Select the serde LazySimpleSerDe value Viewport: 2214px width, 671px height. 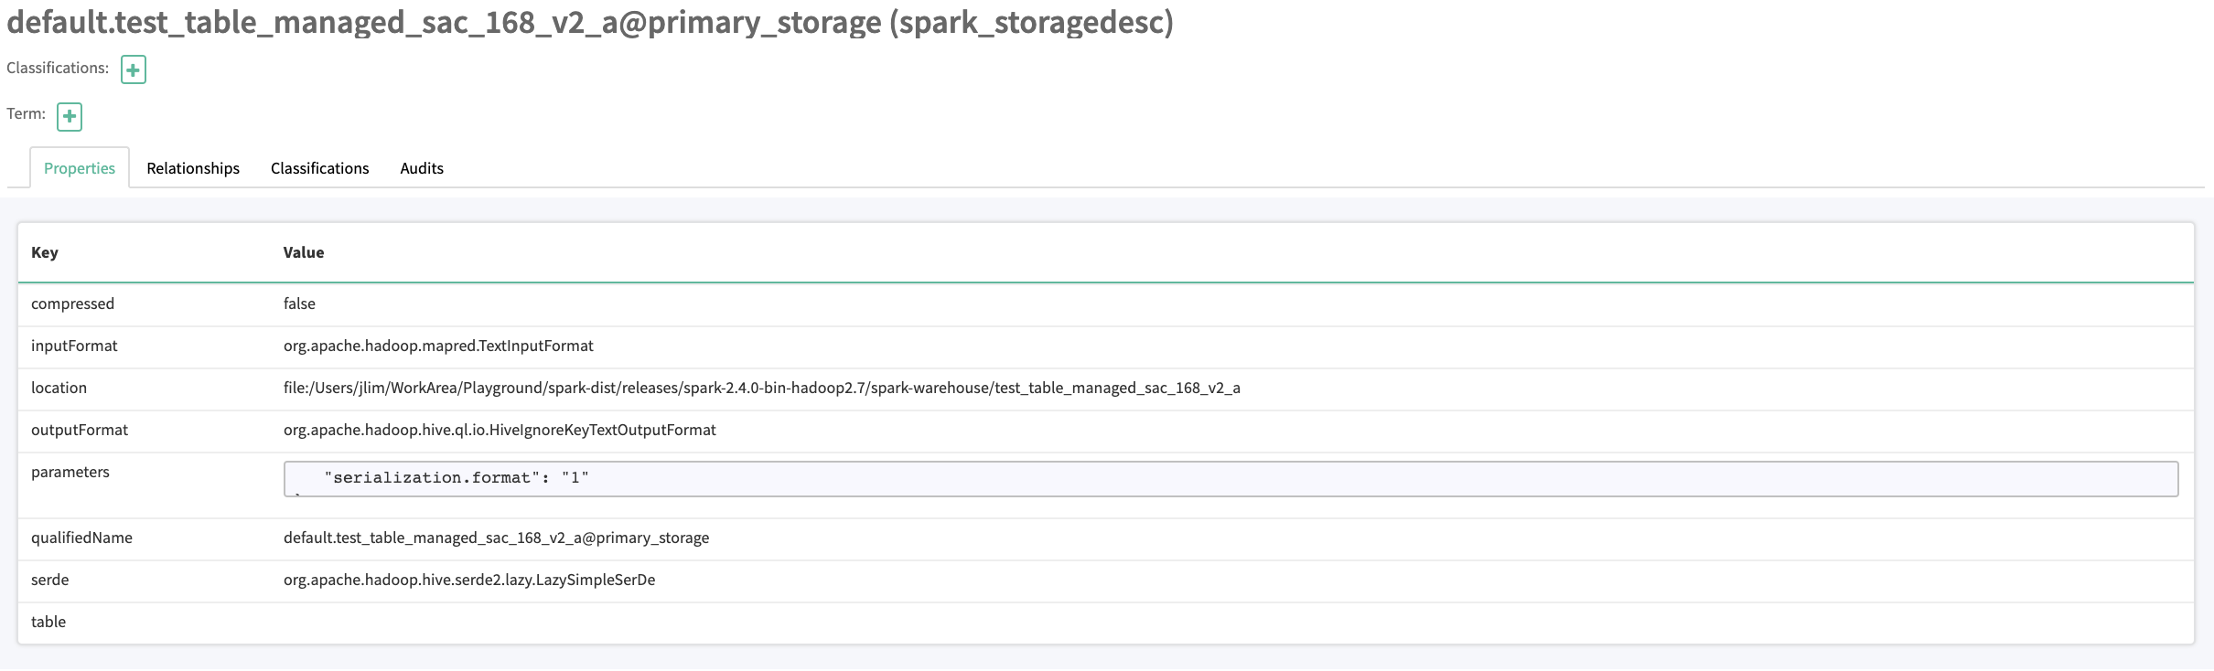pyautogui.click(x=469, y=580)
